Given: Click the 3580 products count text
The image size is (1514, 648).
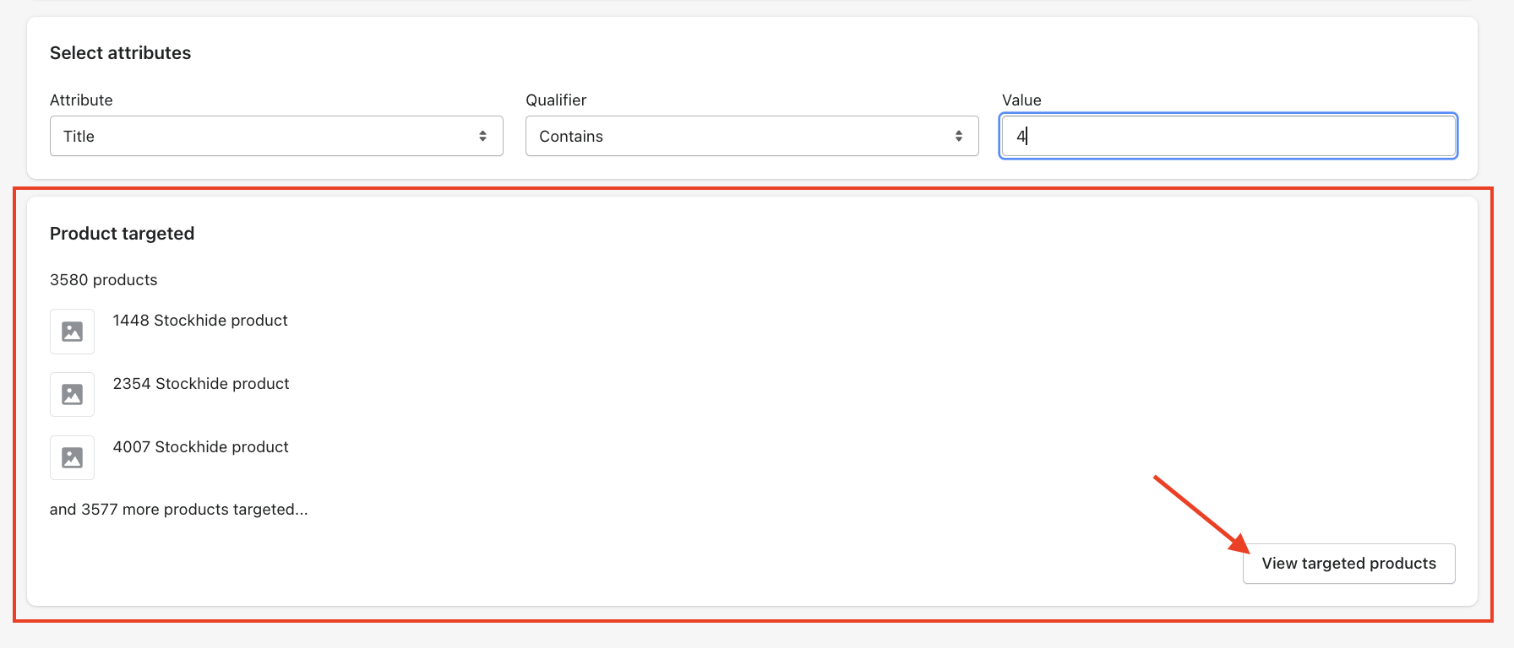Looking at the screenshot, I should 103,280.
